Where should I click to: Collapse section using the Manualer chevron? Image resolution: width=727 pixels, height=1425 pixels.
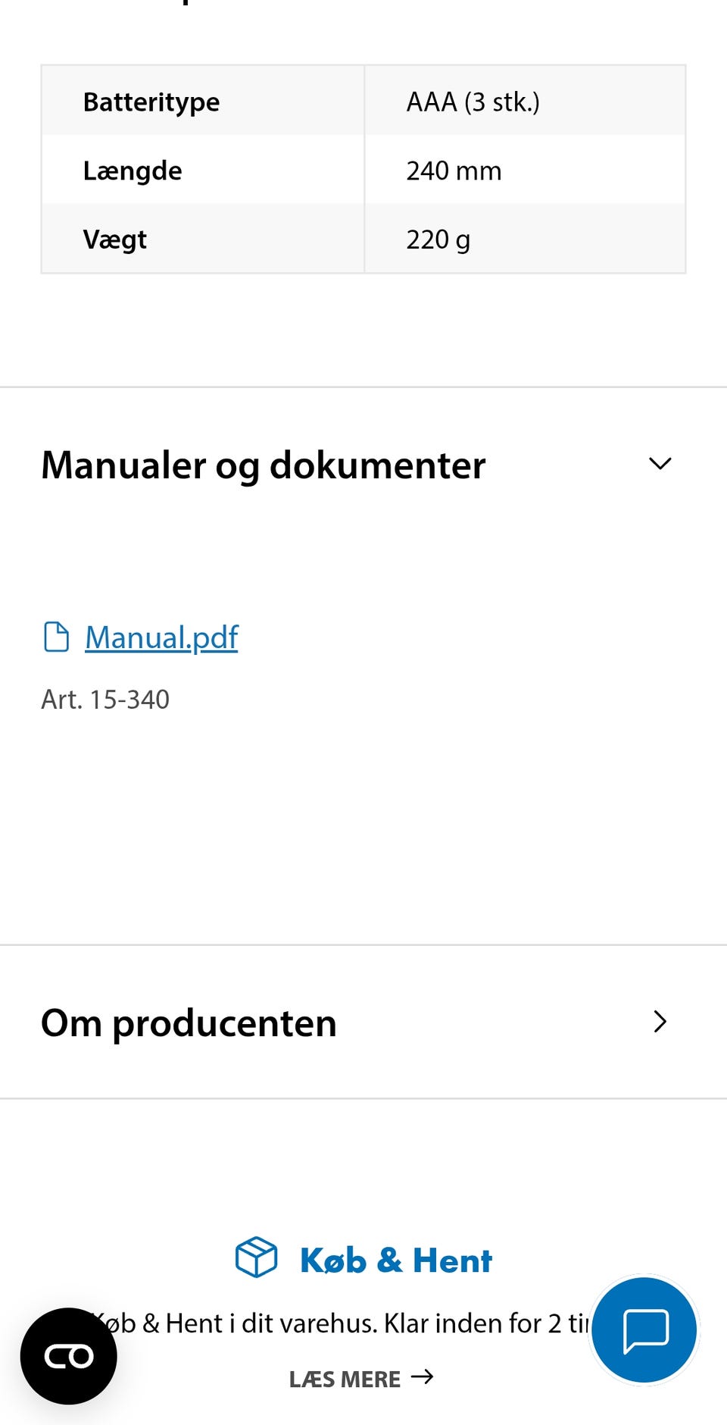pos(660,464)
